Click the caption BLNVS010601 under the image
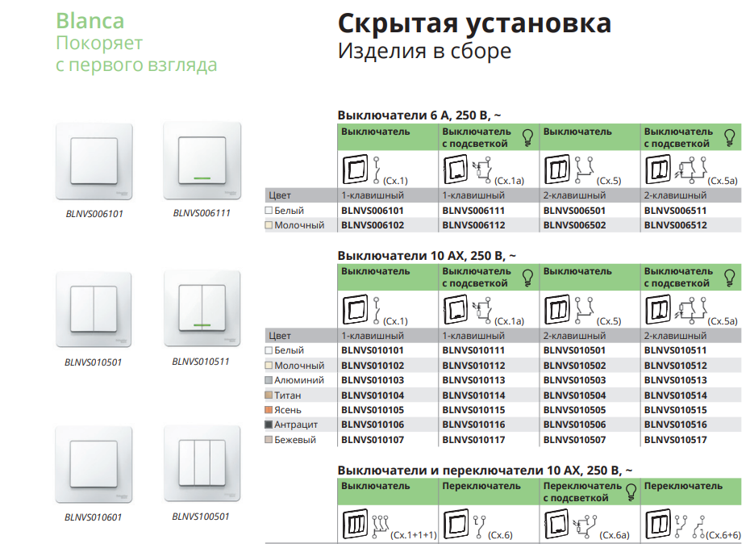 point(94,517)
